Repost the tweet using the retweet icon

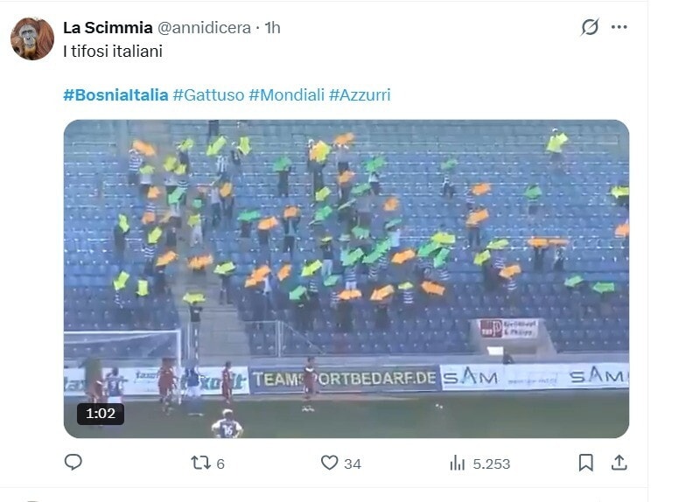coord(200,463)
